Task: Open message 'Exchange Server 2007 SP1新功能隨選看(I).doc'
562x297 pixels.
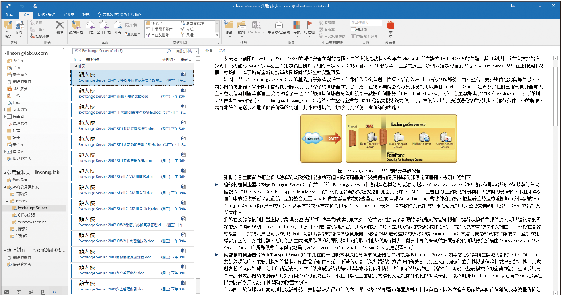Action: tap(132, 126)
